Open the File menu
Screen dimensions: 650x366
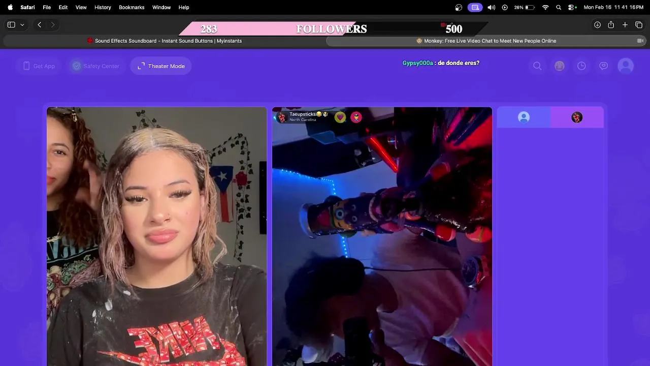[x=47, y=7]
